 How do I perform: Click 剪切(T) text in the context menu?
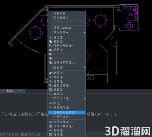(x=59, y=37)
